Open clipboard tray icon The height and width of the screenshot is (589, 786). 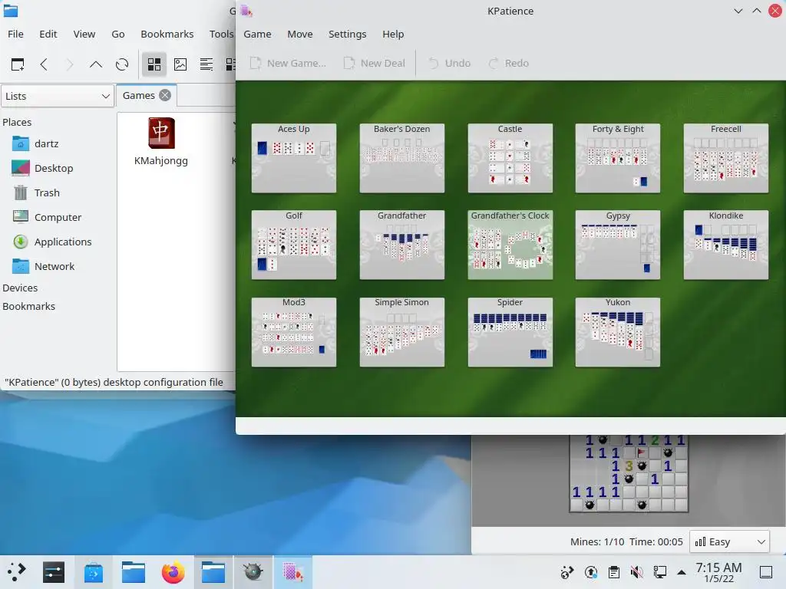point(613,572)
